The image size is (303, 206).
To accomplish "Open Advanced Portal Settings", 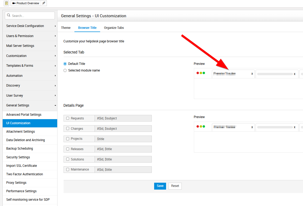I will point(30,115).
